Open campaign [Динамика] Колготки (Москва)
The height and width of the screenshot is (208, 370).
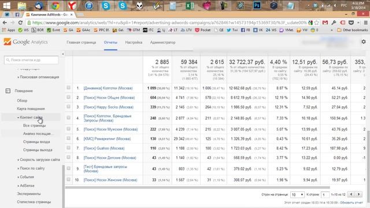(108, 88)
